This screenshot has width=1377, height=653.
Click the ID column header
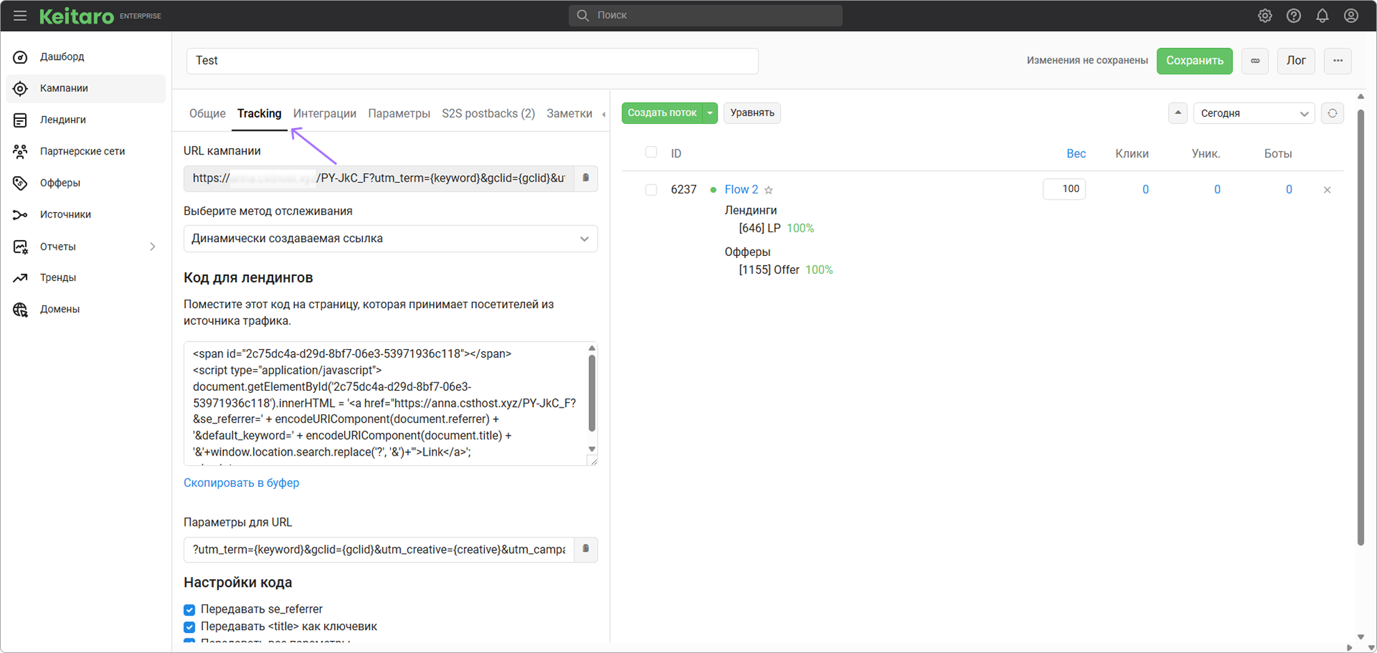tap(676, 154)
